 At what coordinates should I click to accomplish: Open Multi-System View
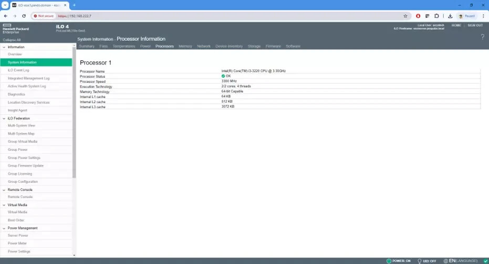coord(36,126)
